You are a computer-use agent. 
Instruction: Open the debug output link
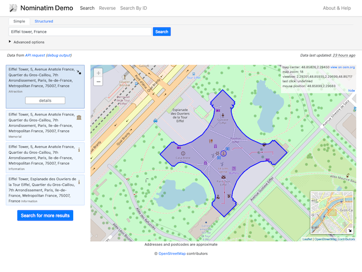[59, 55]
